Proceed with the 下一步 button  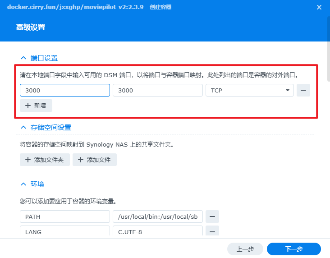click(293, 249)
